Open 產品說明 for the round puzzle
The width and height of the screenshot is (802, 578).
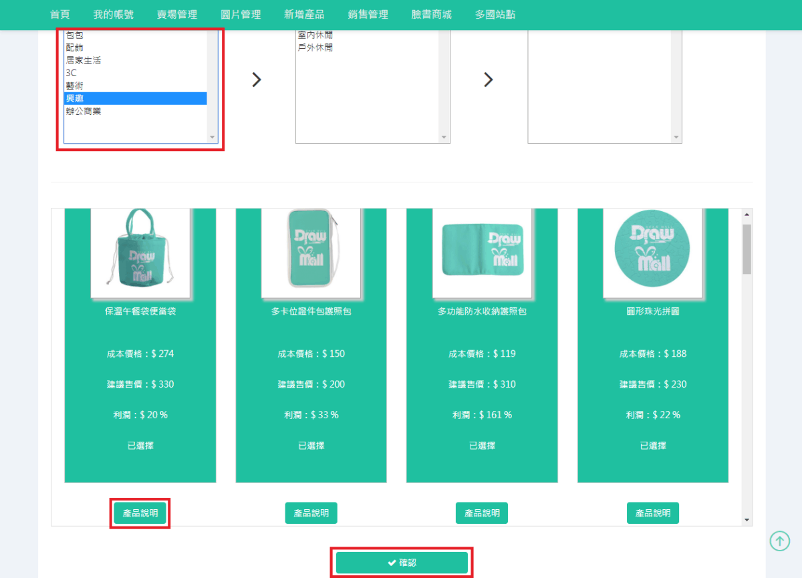click(652, 513)
